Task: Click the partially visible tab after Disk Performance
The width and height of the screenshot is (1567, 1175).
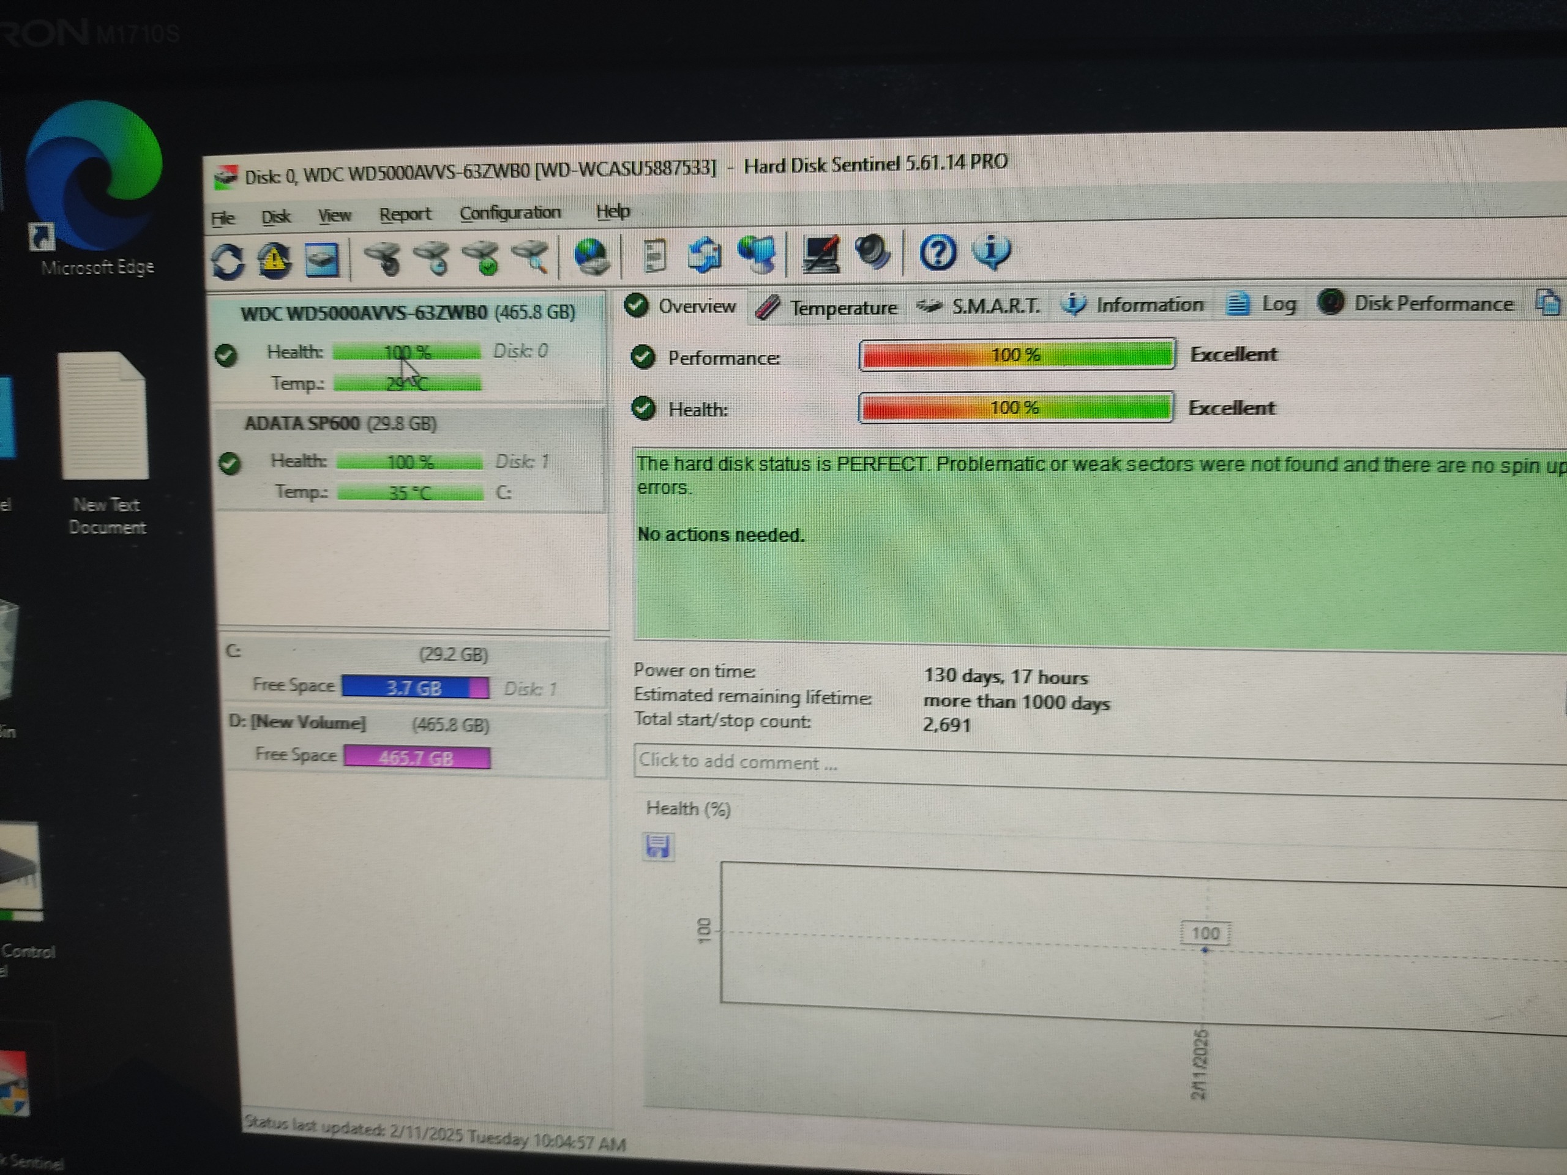Action: [1548, 302]
